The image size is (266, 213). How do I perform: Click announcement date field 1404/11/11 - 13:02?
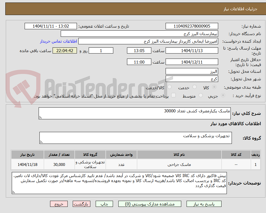[51, 26]
